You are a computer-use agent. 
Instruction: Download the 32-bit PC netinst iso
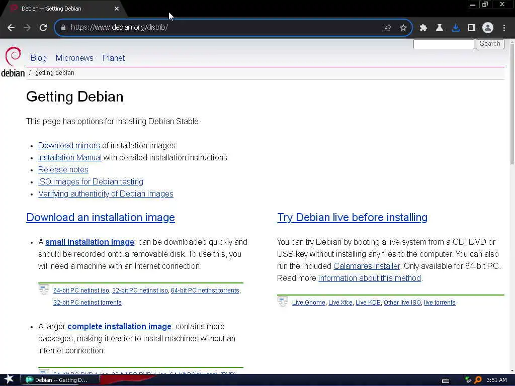(x=140, y=291)
